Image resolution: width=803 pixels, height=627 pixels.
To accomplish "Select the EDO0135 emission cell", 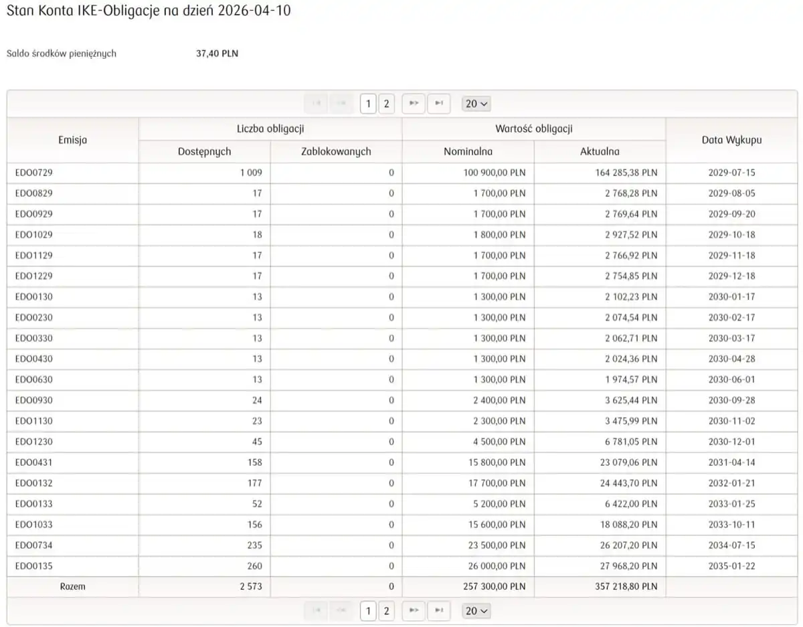I will pyautogui.click(x=33, y=566).
